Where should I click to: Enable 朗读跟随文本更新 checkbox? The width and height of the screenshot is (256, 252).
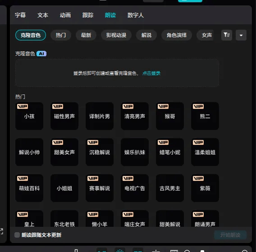(17, 235)
